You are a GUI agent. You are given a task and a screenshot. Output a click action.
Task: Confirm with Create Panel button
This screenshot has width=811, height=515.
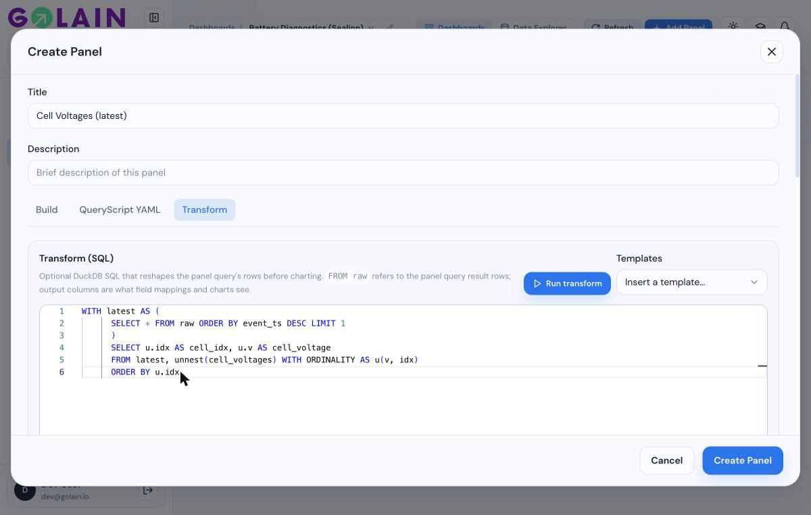coord(742,460)
